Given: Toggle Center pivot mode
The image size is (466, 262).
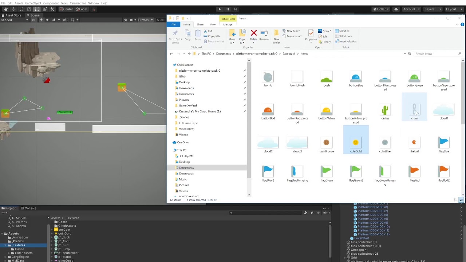Looking at the screenshot, I should point(66,9).
